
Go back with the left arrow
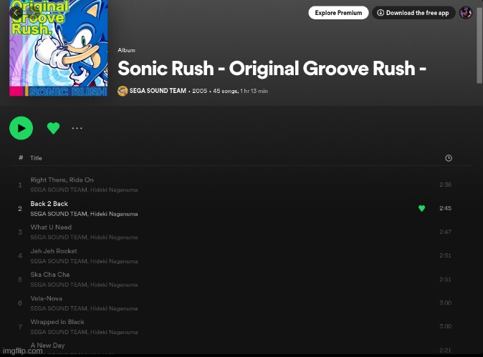(15, 13)
